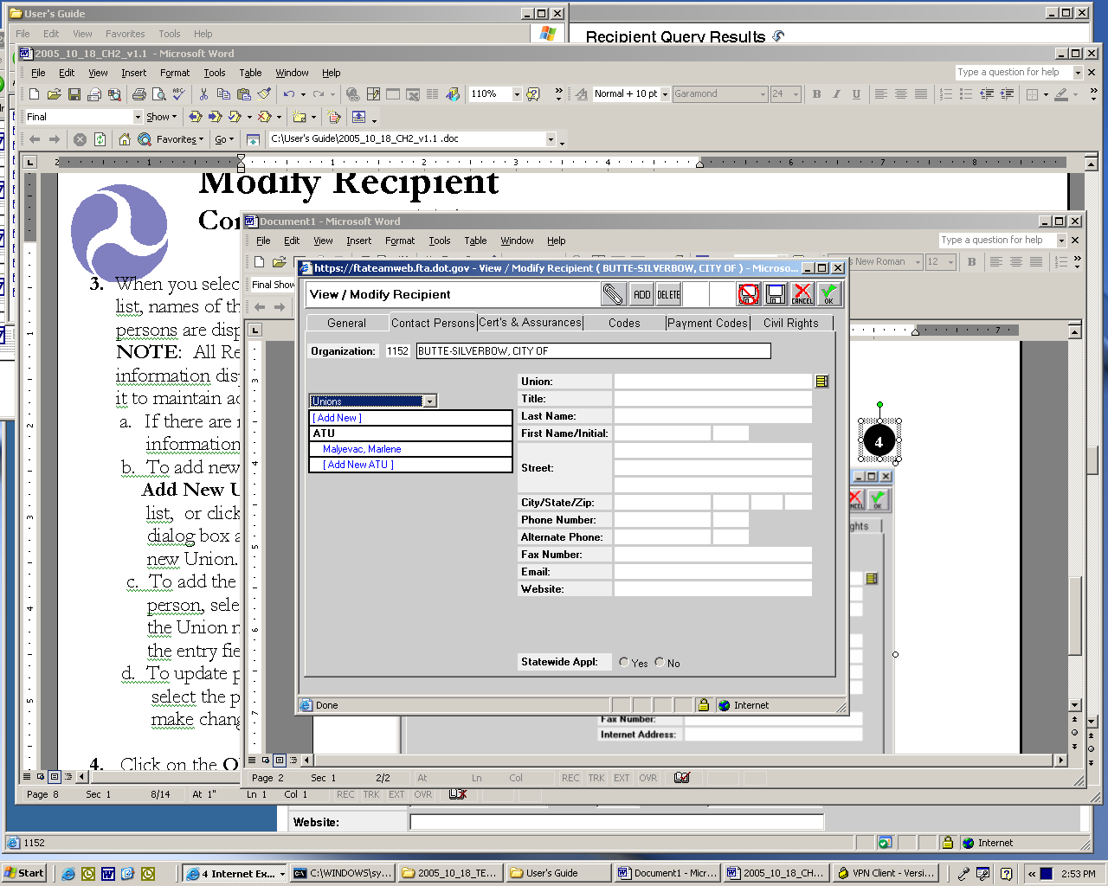The height and width of the screenshot is (886, 1108).
Task: Open the Go dropdown on Web toolbar
Action: [224, 139]
